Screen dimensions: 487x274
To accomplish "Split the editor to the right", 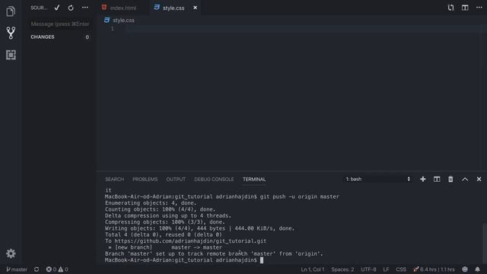I will 465,8.
